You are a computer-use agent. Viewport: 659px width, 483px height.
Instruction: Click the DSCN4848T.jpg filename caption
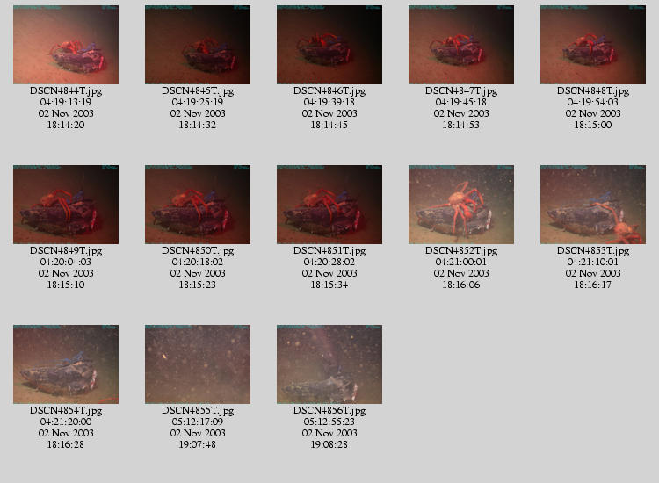click(593, 91)
